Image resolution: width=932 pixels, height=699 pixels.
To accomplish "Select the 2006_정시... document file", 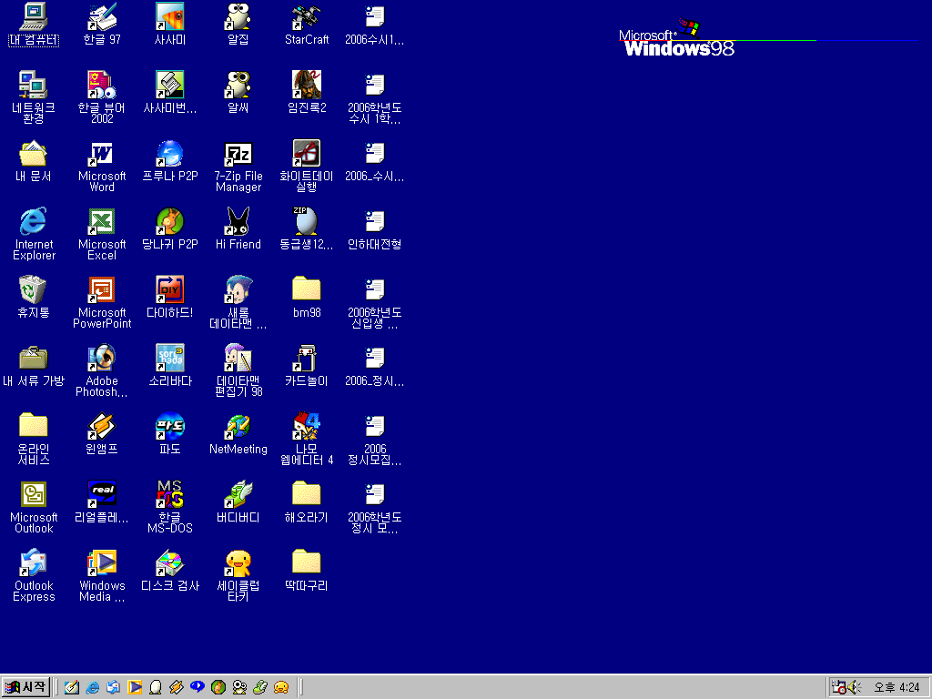I will (374, 366).
